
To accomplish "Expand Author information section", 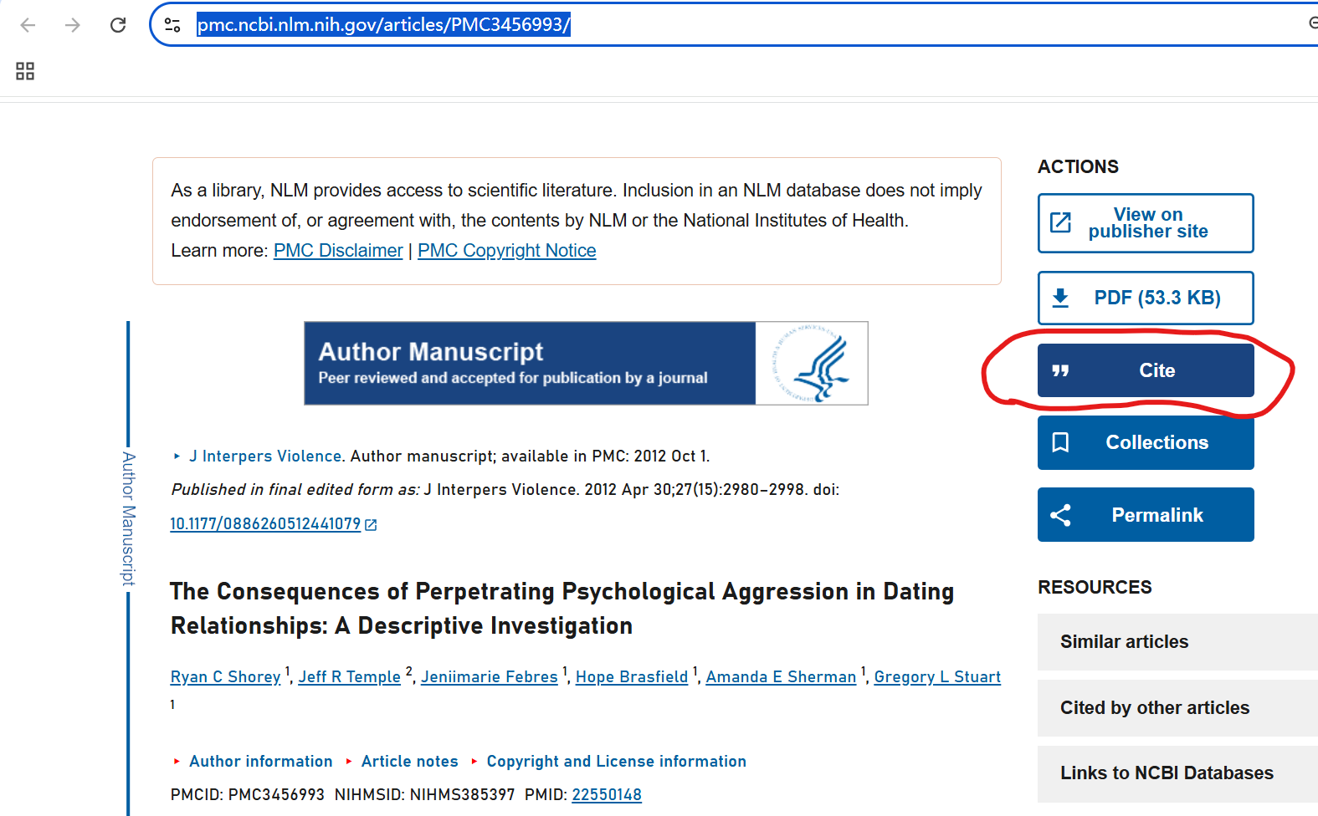I will coord(260,762).
